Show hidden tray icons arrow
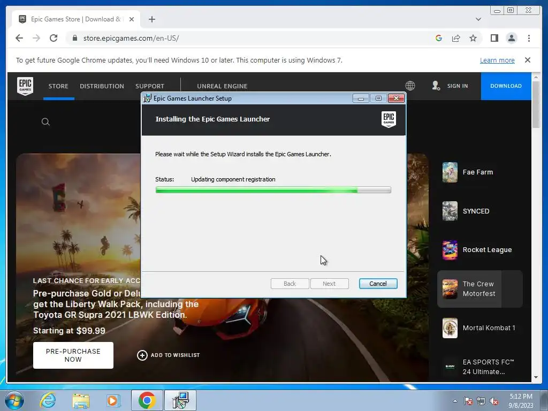Viewport: 548px width, 411px height. (455, 401)
